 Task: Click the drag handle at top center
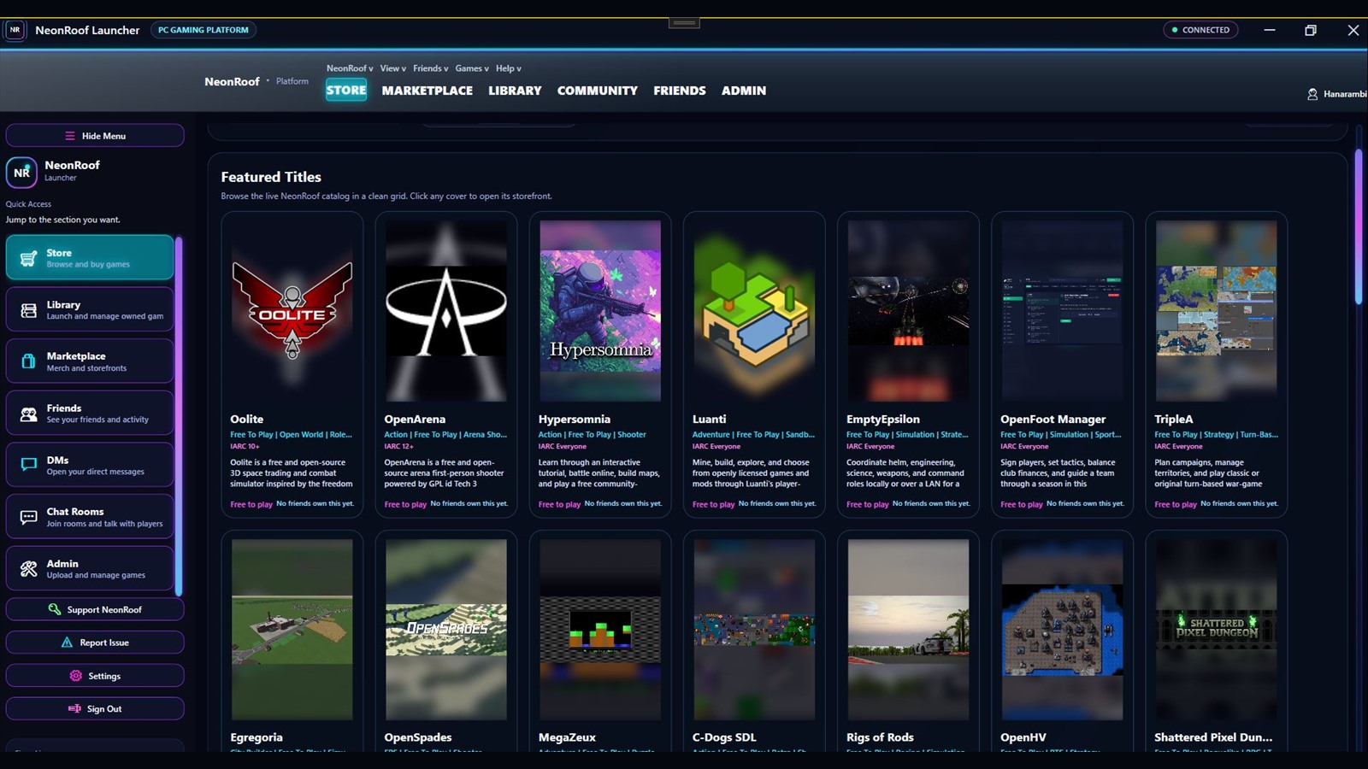click(684, 23)
